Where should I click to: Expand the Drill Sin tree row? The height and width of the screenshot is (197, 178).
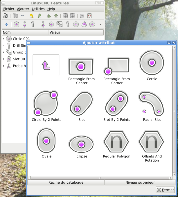pyautogui.click(x=3, y=46)
